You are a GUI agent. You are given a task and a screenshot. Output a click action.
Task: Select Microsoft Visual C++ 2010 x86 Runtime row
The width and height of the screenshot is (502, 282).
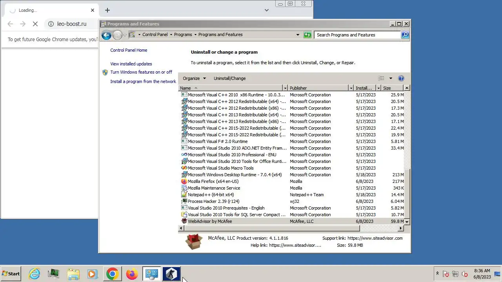291,95
